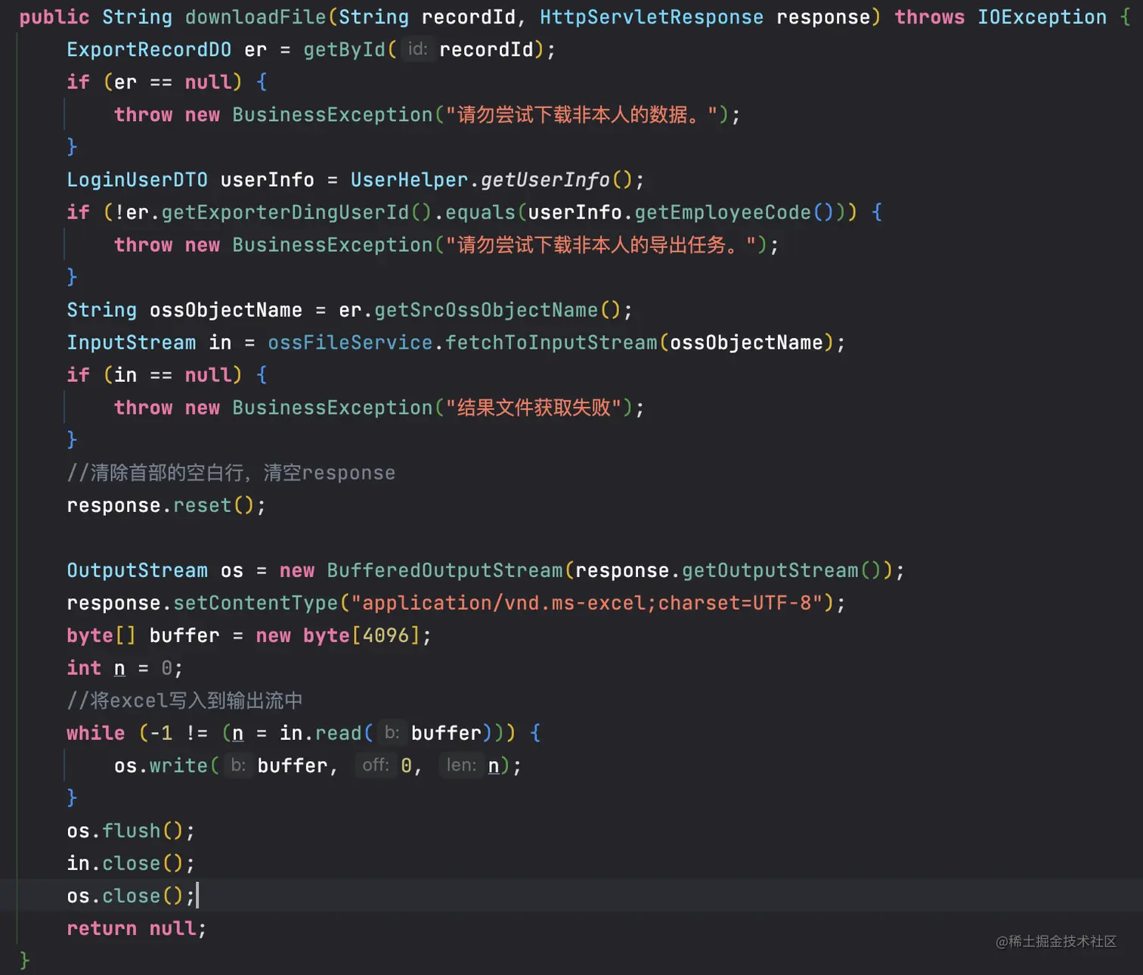Click comment //将excel写入到输出流中
The height and width of the screenshot is (975, 1143).
tap(184, 700)
